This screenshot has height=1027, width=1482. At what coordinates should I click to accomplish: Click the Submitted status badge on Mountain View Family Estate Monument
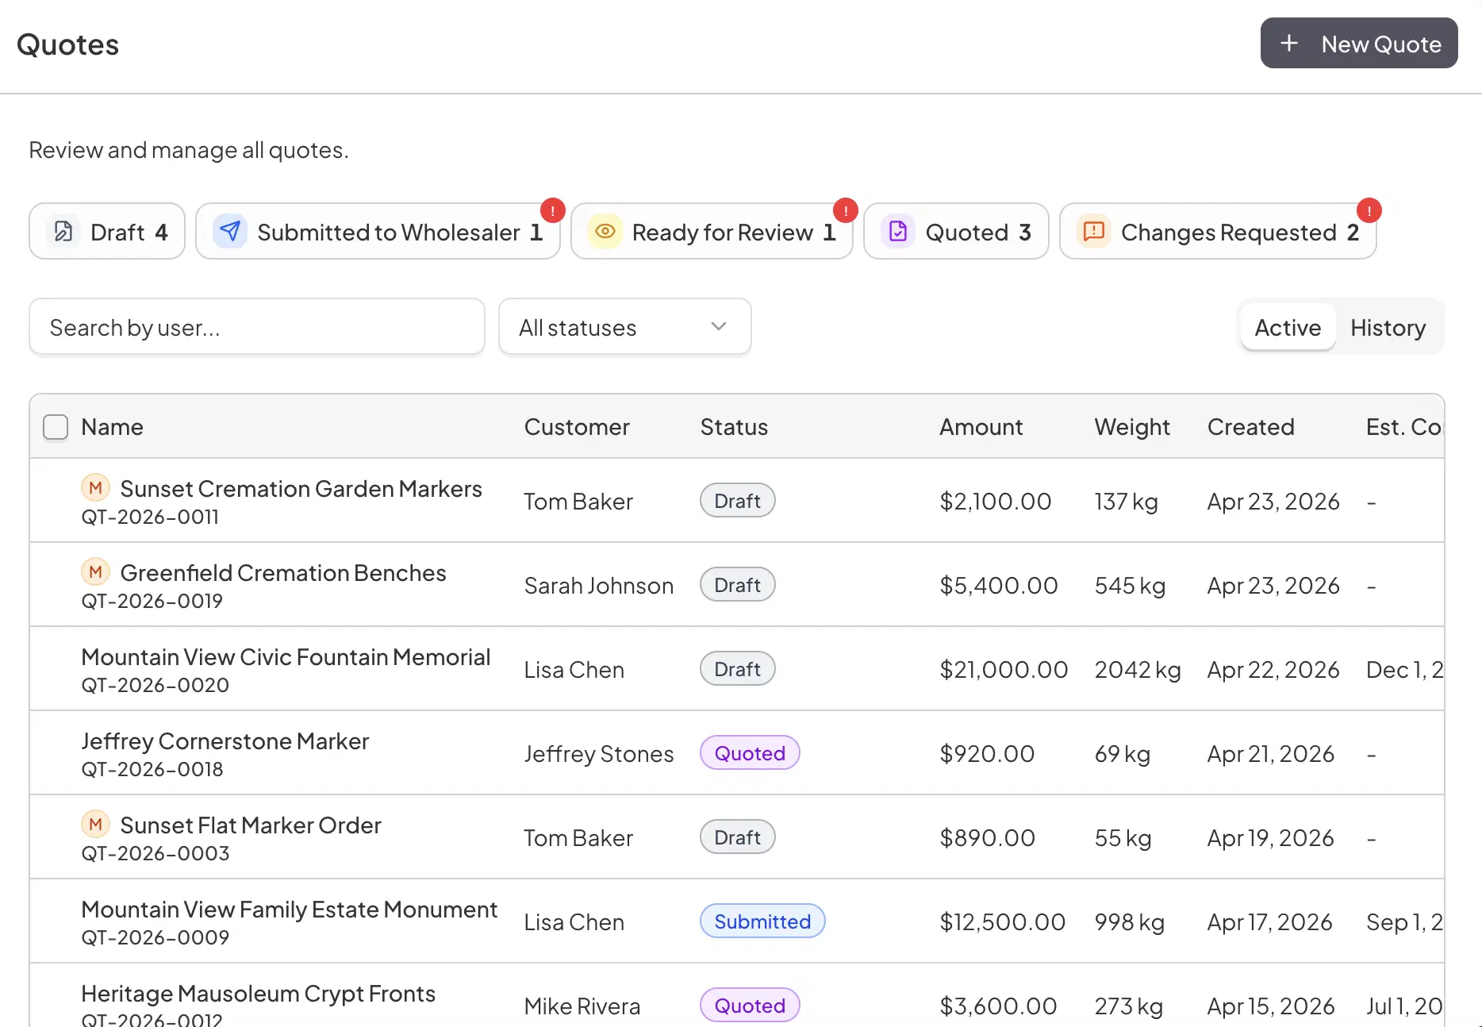click(x=762, y=921)
